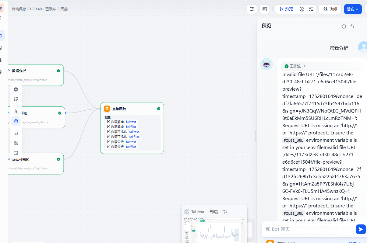Click the add node plus icon
This screenshot has height=243, width=367.
coord(16,89)
